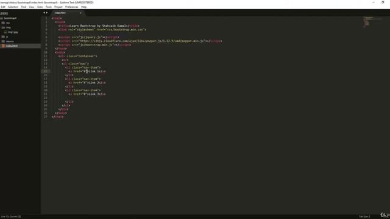Open the Find menu

tap(24, 7)
